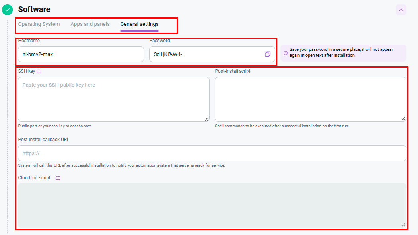418x235 pixels.
Task: Open the Apps and panels tab
Action: (x=90, y=24)
